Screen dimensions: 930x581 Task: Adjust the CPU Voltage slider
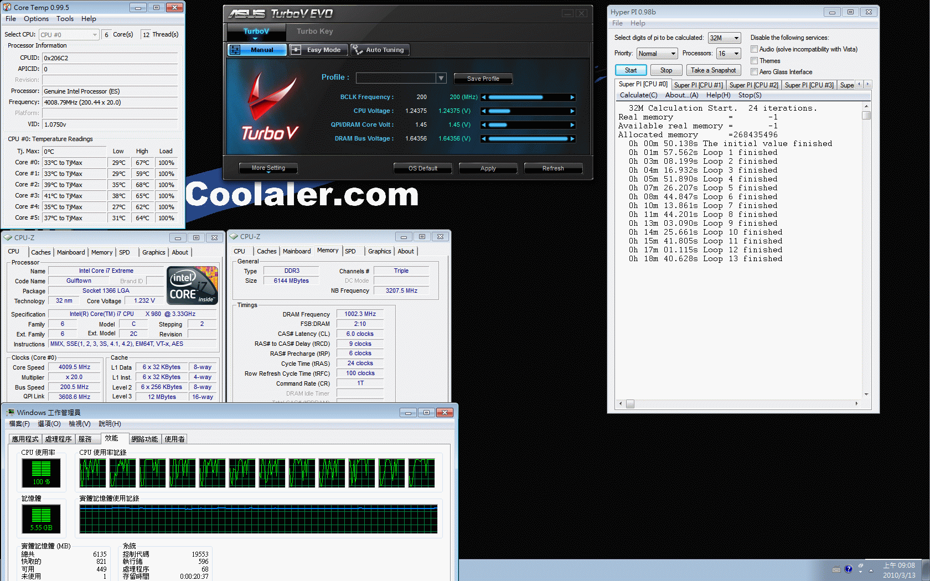click(528, 111)
